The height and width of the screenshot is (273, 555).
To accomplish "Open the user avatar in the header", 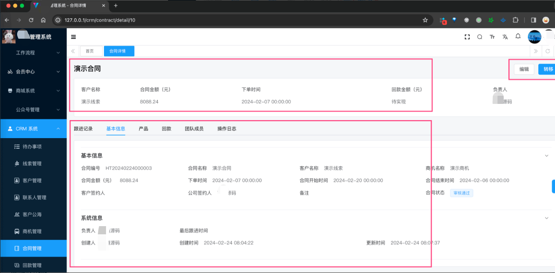I will tap(534, 37).
